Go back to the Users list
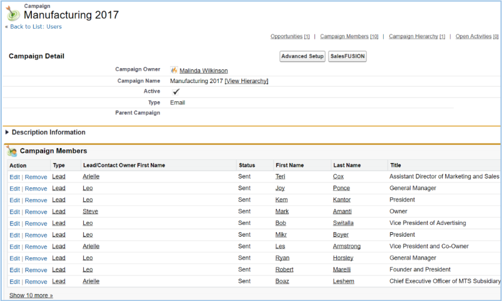This screenshot has width=502, height=301. pyautogui.click(x=35, y=27)
